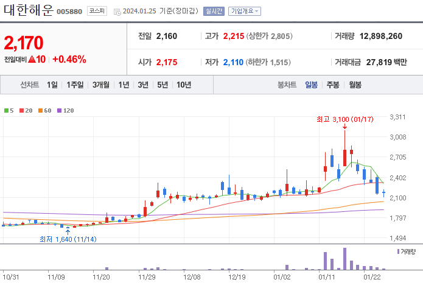Image resolution: width=423 pixels, height=288 pixels.
Task: Click the +0.46% change rate
Action: [x=69, y=60]
